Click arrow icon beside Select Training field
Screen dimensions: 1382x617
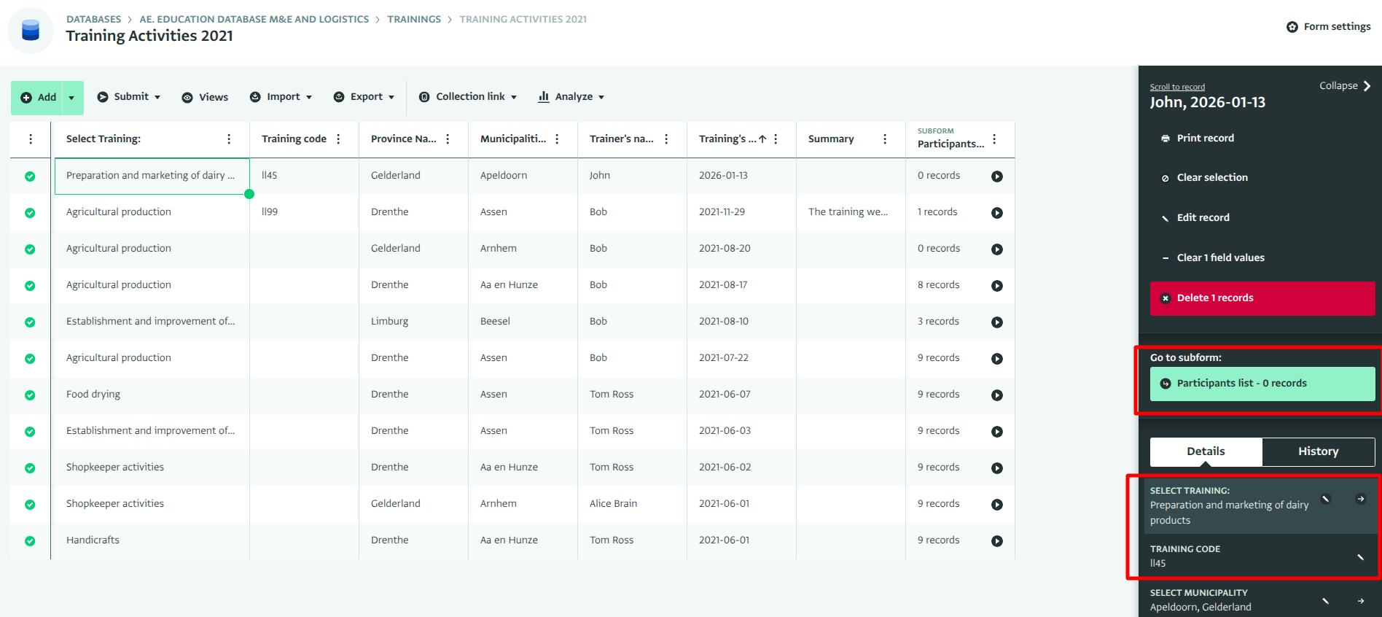(x=1360, y=499)
